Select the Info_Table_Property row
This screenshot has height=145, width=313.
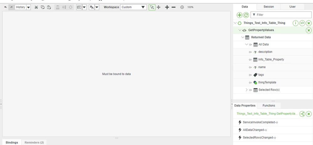tap(273, 60)
